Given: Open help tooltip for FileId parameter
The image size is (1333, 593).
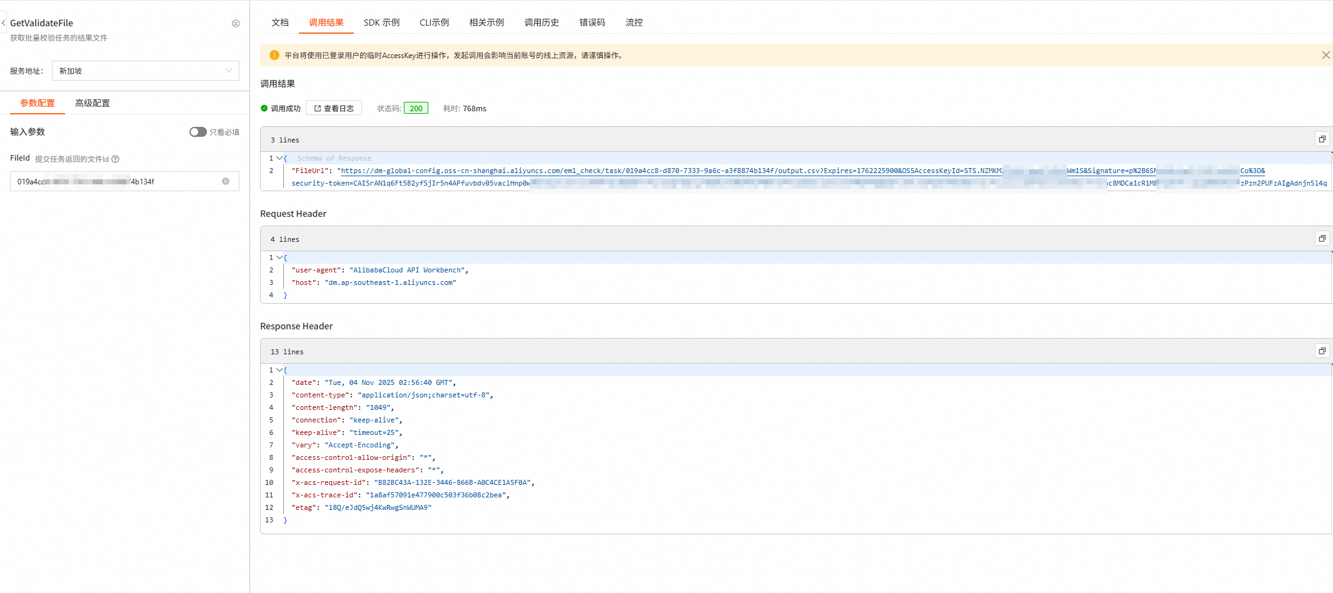Looking at the screenshot, I should pos(116,159).
